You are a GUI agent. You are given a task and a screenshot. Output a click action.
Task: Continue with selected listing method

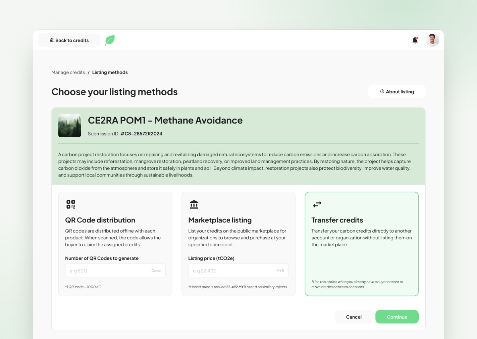point(397,317)
